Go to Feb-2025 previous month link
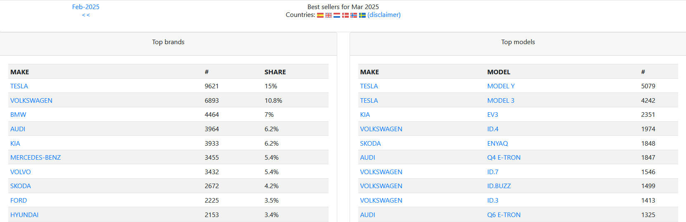 [85, 7]
